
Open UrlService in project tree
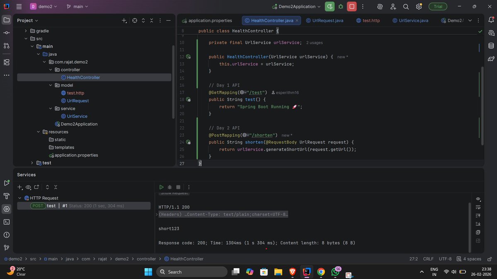[77, 116]
